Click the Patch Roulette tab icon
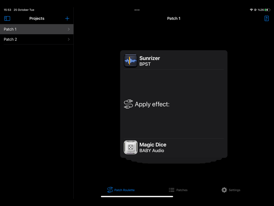The width and height of the screenshot is (274, 206). click(x=110, y=190)
